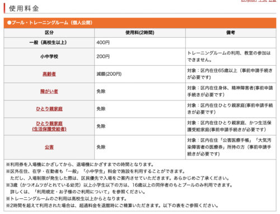Click the 減額(200円) fee cell
Image resolution: width=280 pixels, height=214 pixels.
[x=109, y=74]
